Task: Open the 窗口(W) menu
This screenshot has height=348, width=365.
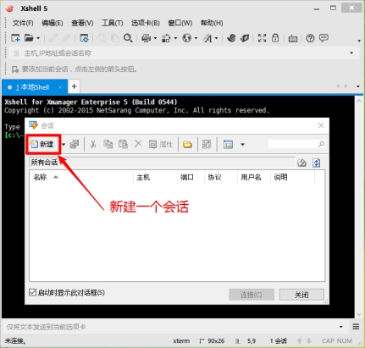Action: [180, 23]
